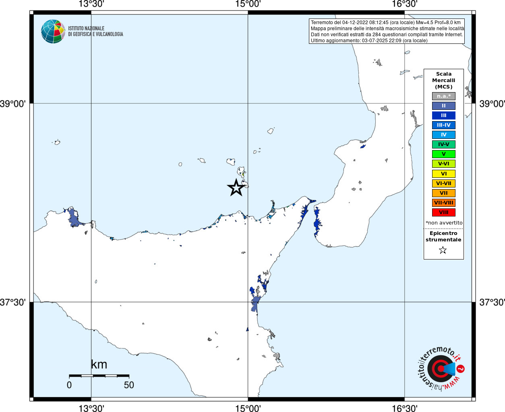This screenshot has width=505, height=412.
Task: Click the bottom 13°30' longitude label
Action: point(91,408)
